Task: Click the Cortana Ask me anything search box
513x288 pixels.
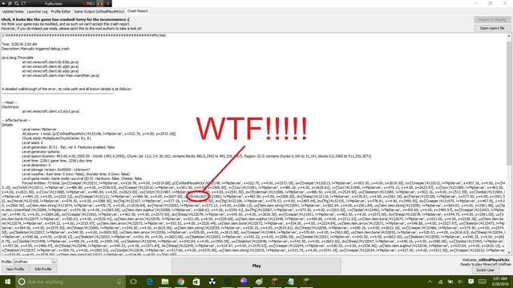Action: click(x=71, y=282)
